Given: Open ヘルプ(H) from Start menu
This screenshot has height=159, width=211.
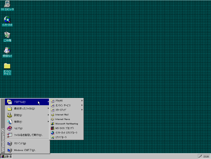Looking at the screenshot, I should pyautogui.click(x=27, y=128).
